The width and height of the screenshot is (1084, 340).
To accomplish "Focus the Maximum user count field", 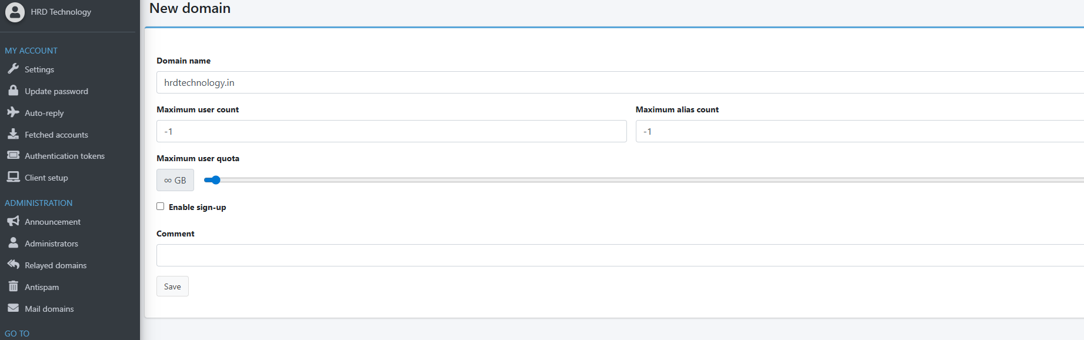I will coord(391,131).
